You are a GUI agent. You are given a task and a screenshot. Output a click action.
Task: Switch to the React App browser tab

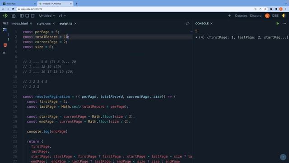click(19, 4)
